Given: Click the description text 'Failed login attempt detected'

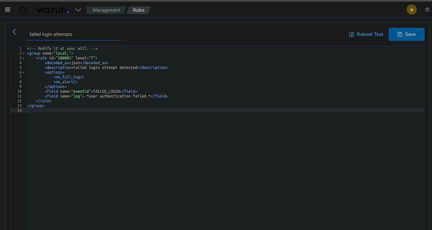Looking at the screenshot, I should (105, 68).
